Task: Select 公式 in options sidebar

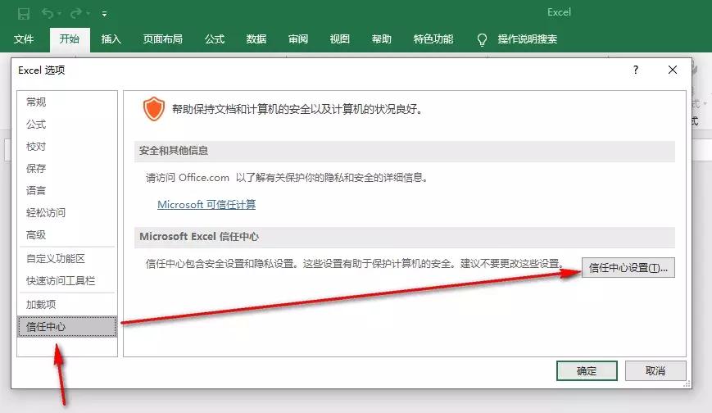Action: click(x=66, y=124)
